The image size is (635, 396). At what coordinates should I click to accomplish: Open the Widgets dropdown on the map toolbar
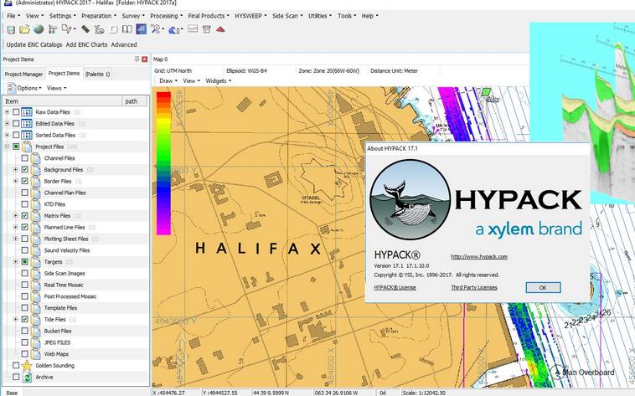219,81
